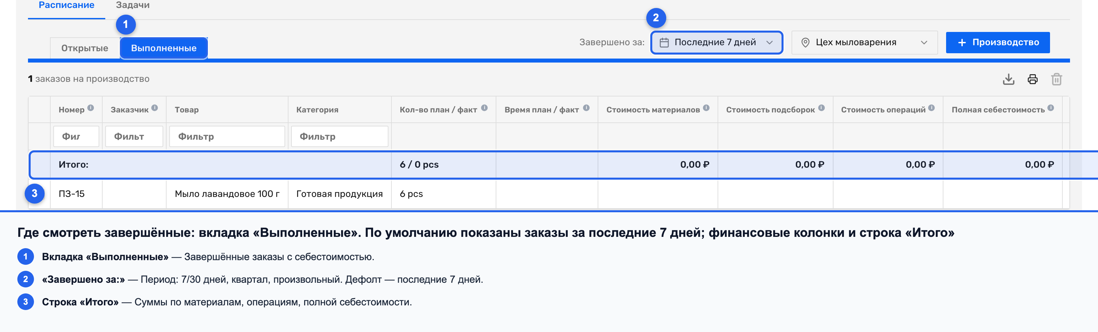Open order ПЗ-15
Viewport: 1098px width, 332px height.
[x=72, y=194]
